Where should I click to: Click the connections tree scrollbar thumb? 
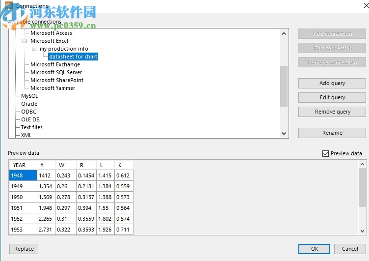(284, 87)
